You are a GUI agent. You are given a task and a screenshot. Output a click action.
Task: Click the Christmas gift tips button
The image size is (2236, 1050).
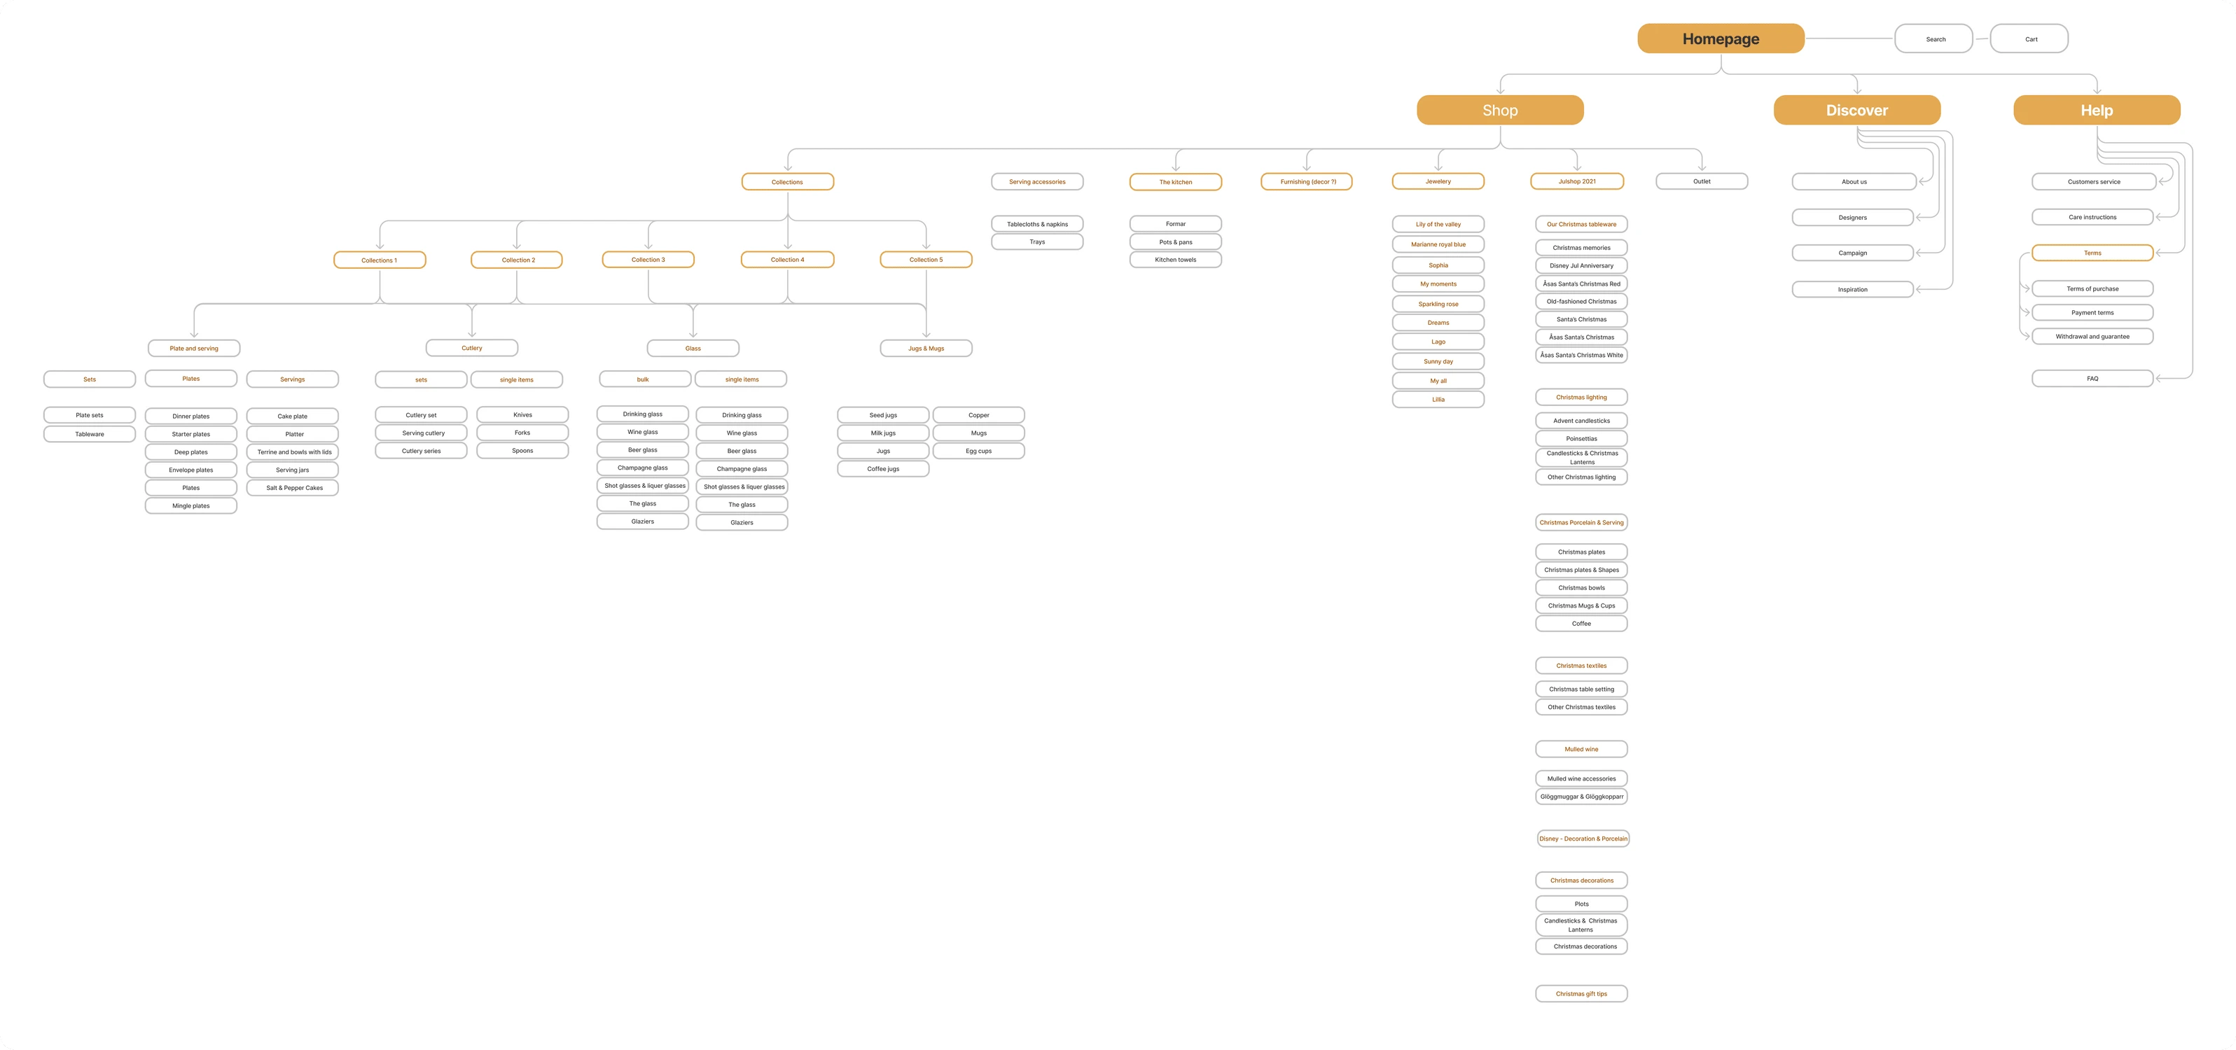pos(1581,993)
